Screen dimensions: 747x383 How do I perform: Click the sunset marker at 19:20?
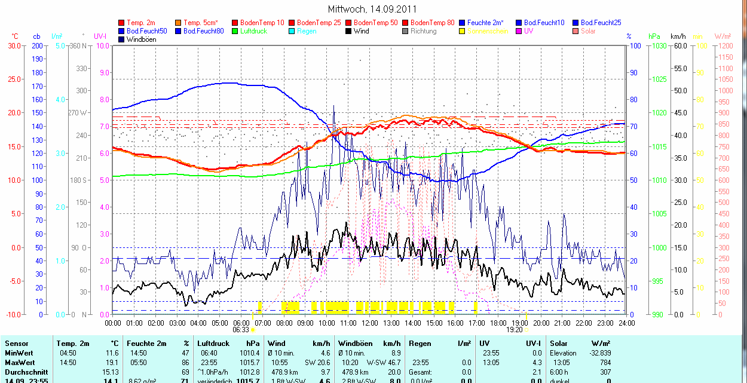point(526,330)
